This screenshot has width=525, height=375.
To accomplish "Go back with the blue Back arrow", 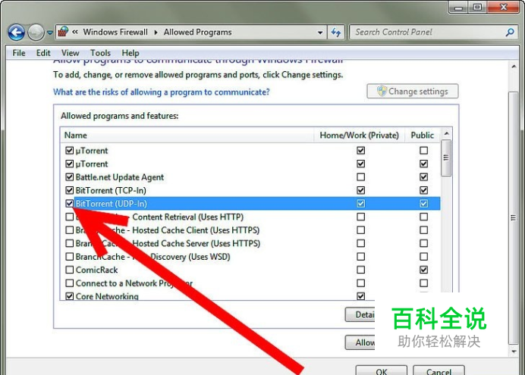I will (x=16, y=33).
